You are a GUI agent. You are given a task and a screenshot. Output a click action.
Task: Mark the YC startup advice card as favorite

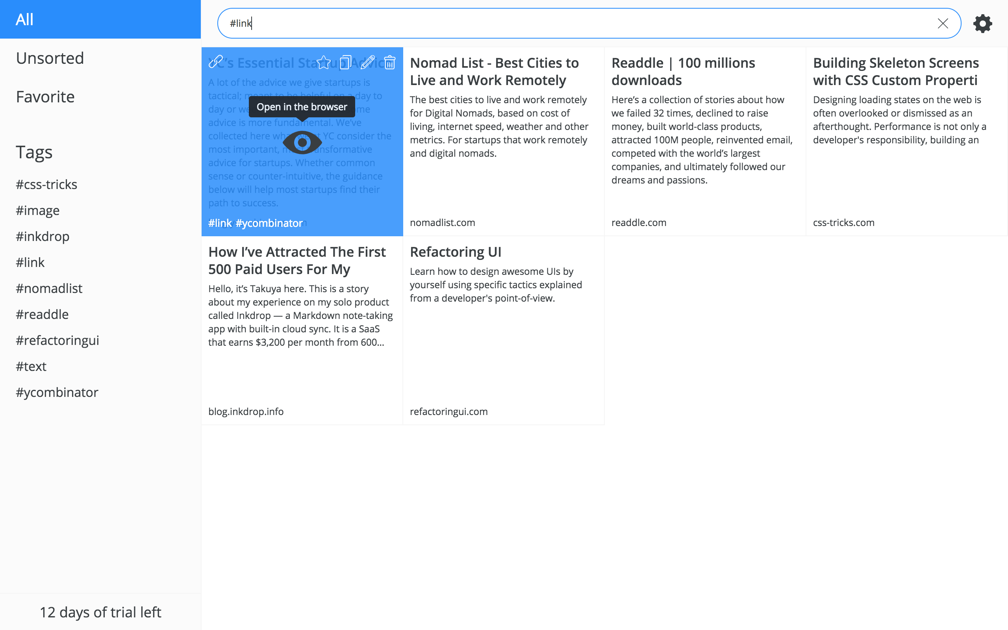point(324,62)
